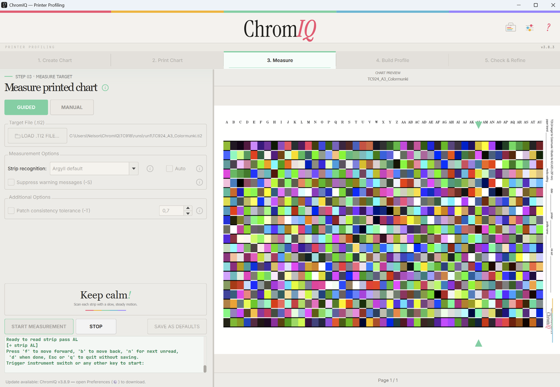The image size is (560, 387).
Task: Click the 'Keep calm!' banner
Action: click(105, 299)
